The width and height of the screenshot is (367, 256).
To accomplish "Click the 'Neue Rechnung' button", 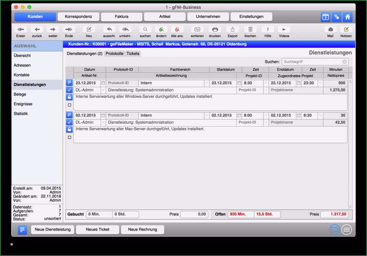I will tap(142, 229).
